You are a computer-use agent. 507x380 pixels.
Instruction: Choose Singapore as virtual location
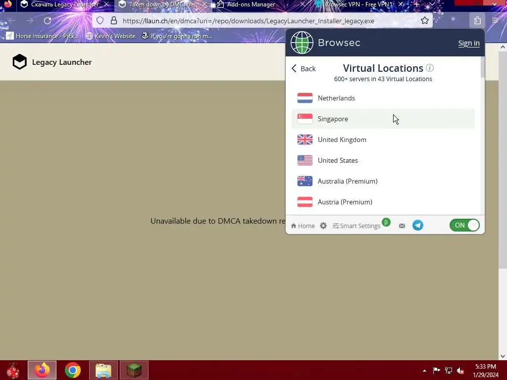click(383, 119)
